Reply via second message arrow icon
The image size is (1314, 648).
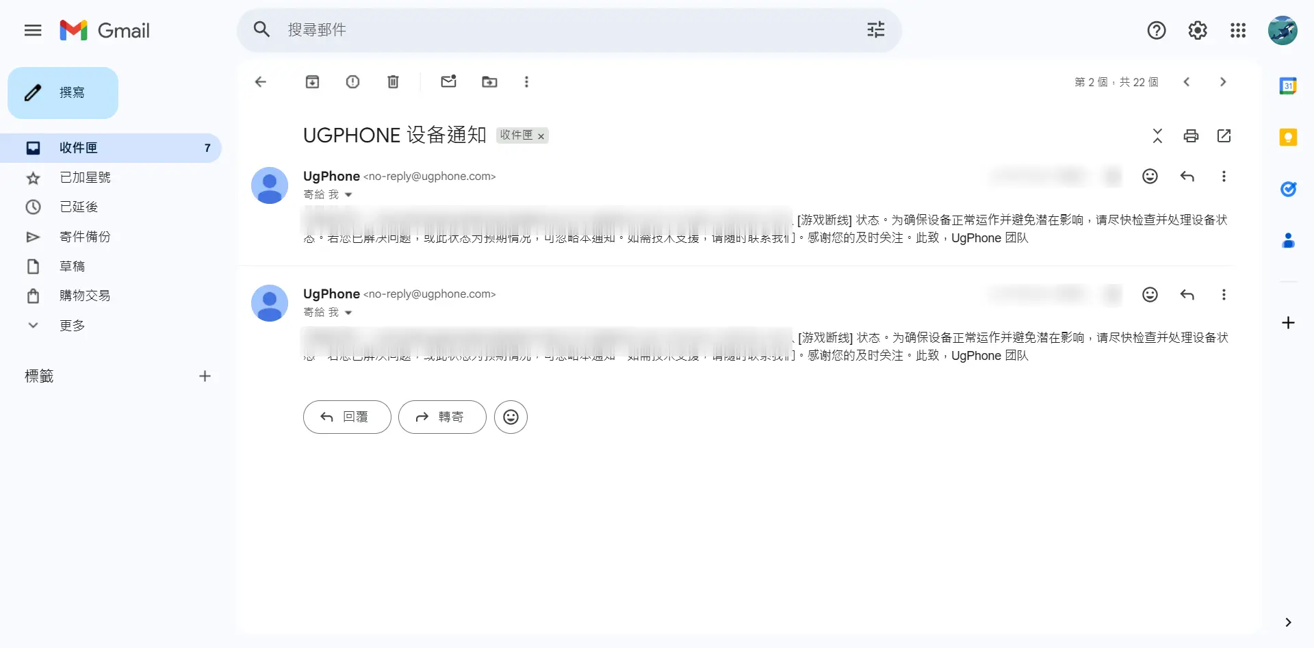[1187, 294]
